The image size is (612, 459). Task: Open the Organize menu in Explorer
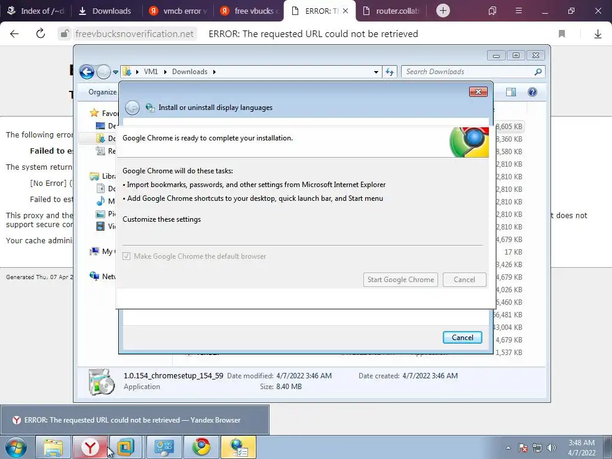[103, 92]
